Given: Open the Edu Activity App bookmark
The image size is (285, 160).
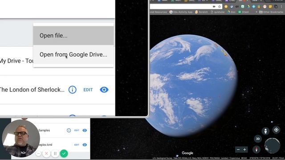Looking at the screenshot, I should click(x=181, y=12).
